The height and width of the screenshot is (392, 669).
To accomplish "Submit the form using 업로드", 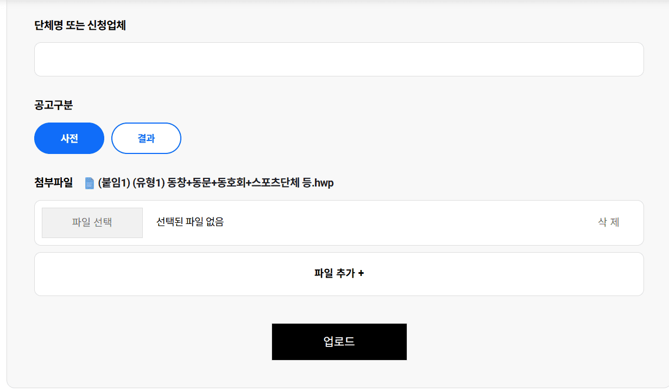I will point(339,342).
